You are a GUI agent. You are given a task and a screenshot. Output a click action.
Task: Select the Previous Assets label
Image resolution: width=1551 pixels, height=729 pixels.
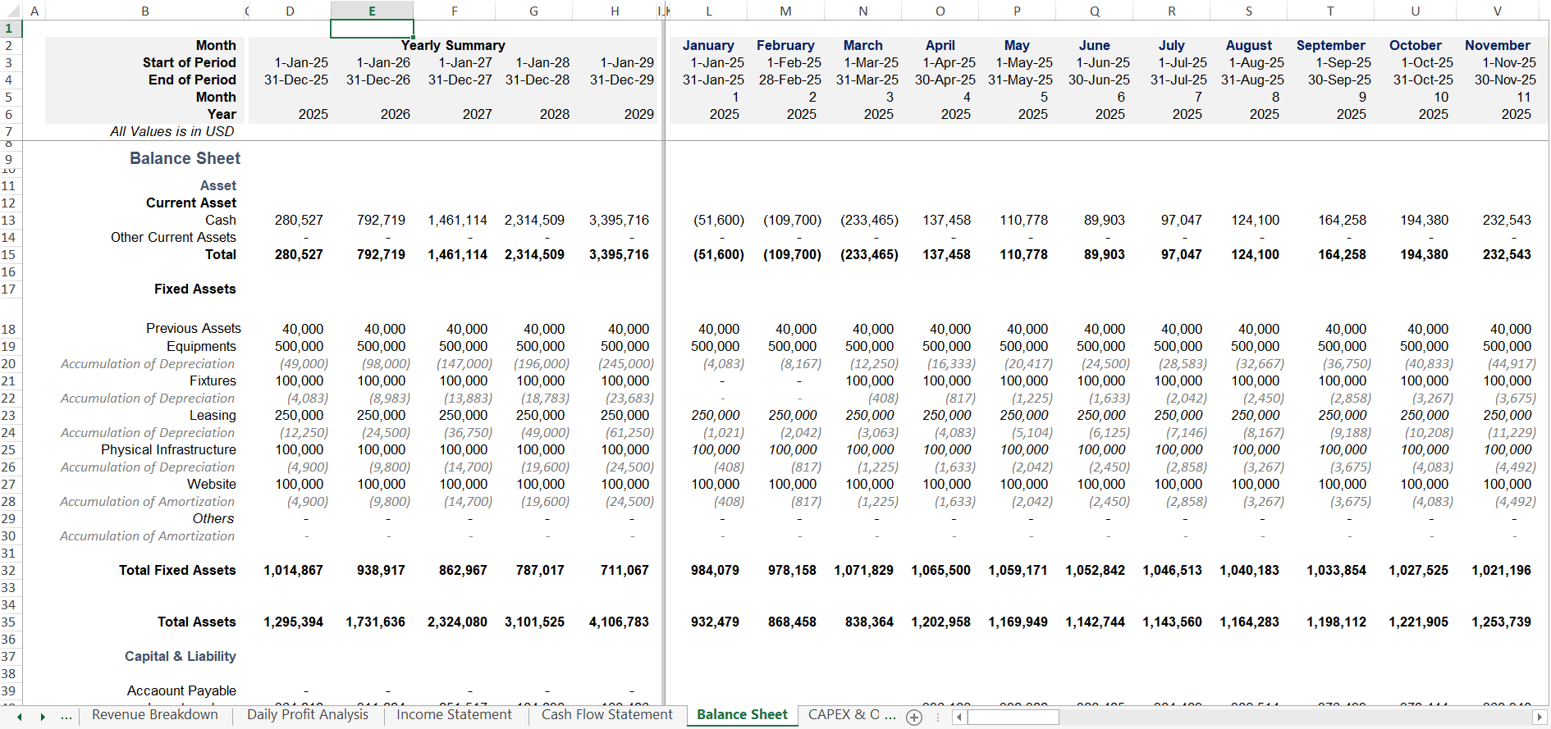coord(194,328)
